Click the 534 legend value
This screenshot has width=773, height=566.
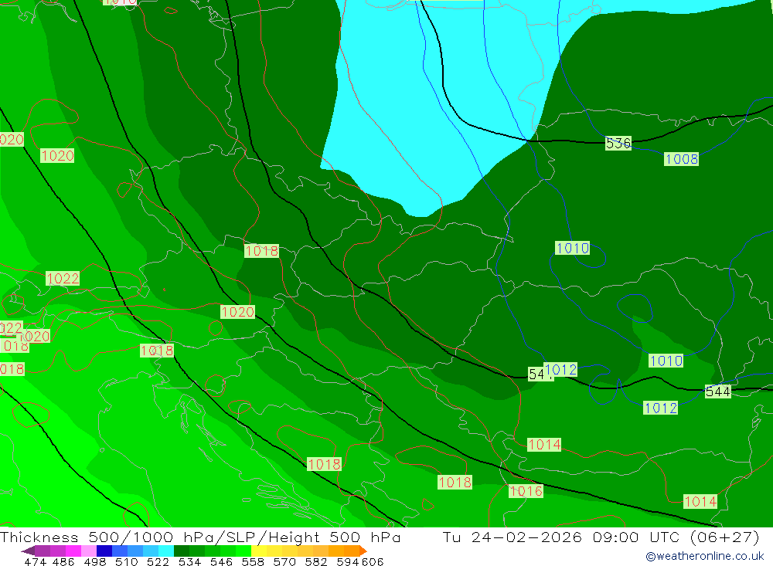[190, 561]
